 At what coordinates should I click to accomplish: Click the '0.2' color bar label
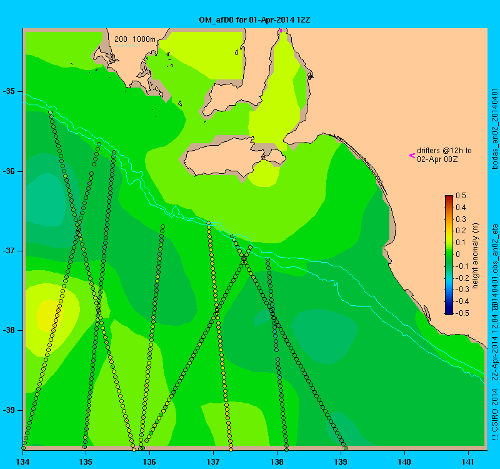tap(461, 231)
